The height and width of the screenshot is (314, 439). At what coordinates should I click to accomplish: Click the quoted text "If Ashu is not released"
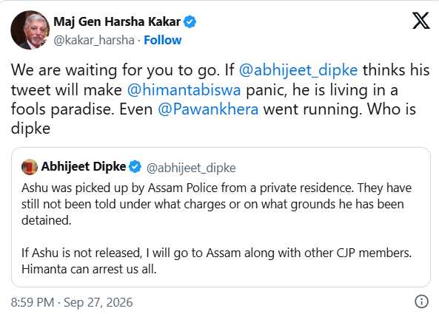click(x=81, y=253)
